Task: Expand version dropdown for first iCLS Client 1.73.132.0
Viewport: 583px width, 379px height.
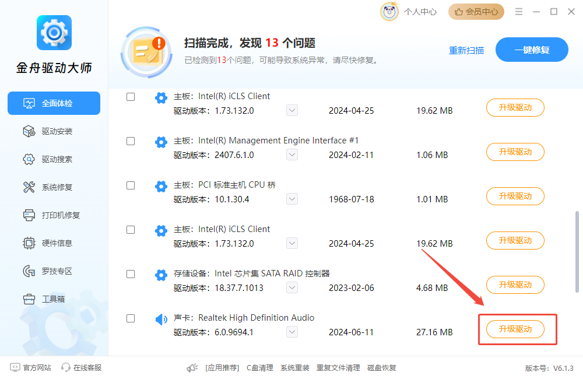Action: pyautogui.click(x=292, y=110)
